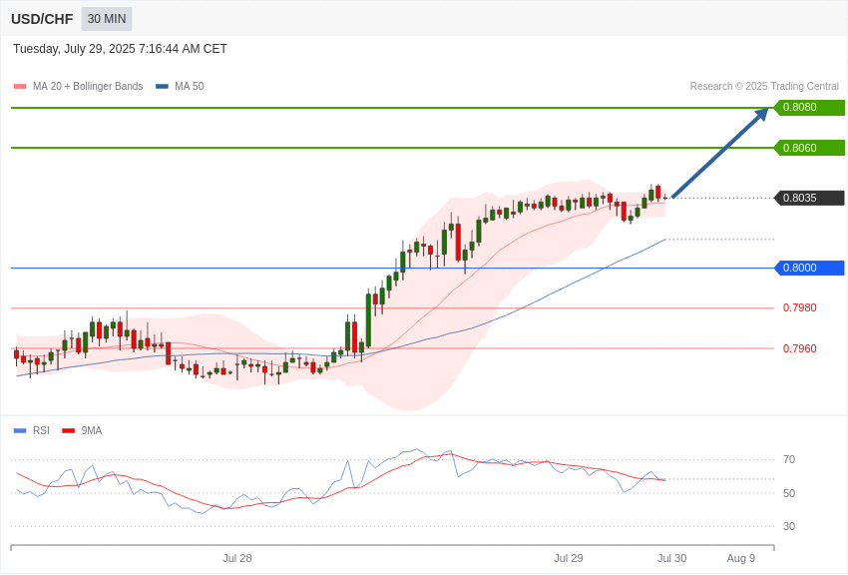Toggle the MA 20 + Bollinger Bands legend
The width and height of the screenshot is (848, 575).
pos(79,86)
